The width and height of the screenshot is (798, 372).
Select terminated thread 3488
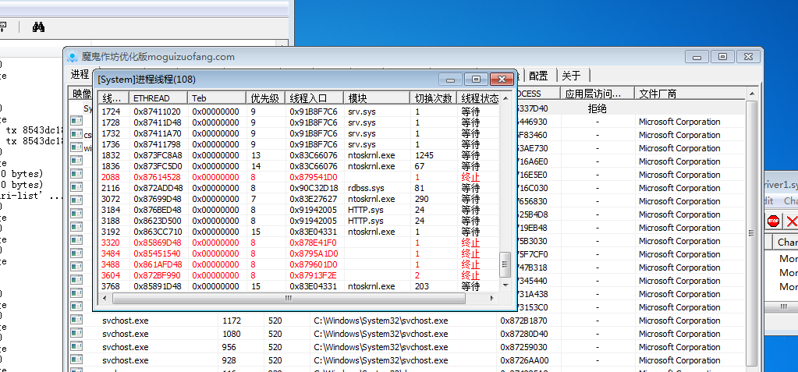(x=300, y=264)
